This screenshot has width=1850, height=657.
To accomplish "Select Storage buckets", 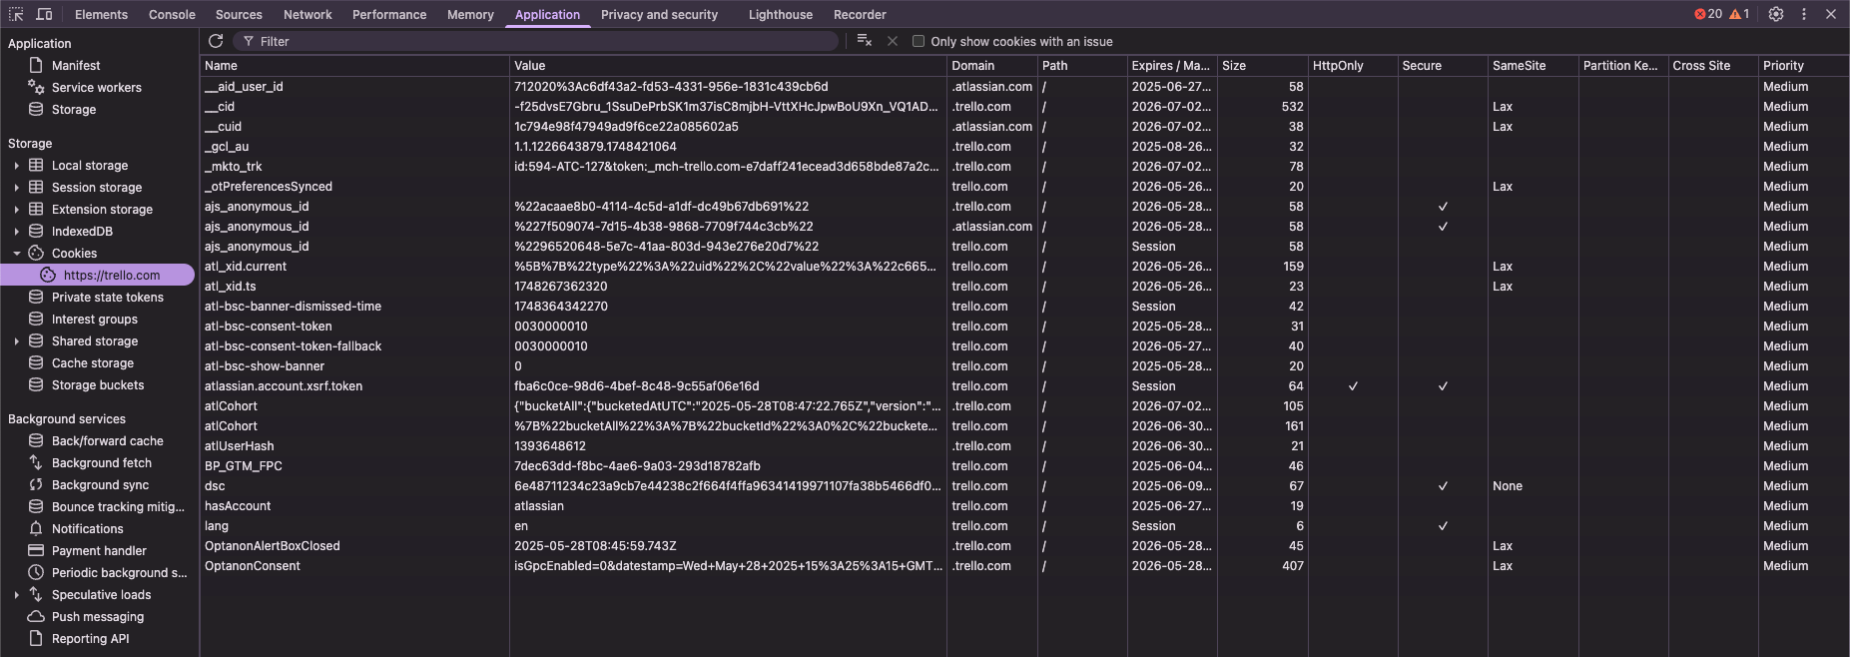I will coord(98,385).
